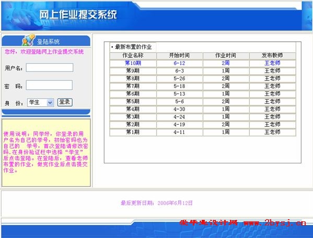Select the 第5期 assignment row

[x=203, y=101]
